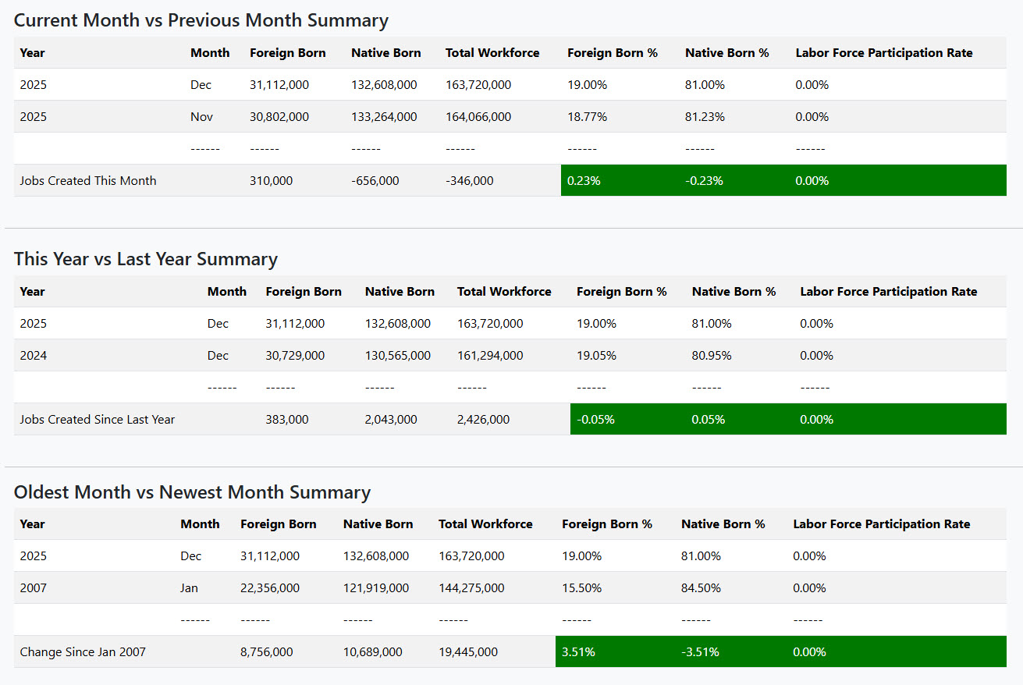
Task: Click the green 0.23% foreign born cell
Action: pos(584,180)
